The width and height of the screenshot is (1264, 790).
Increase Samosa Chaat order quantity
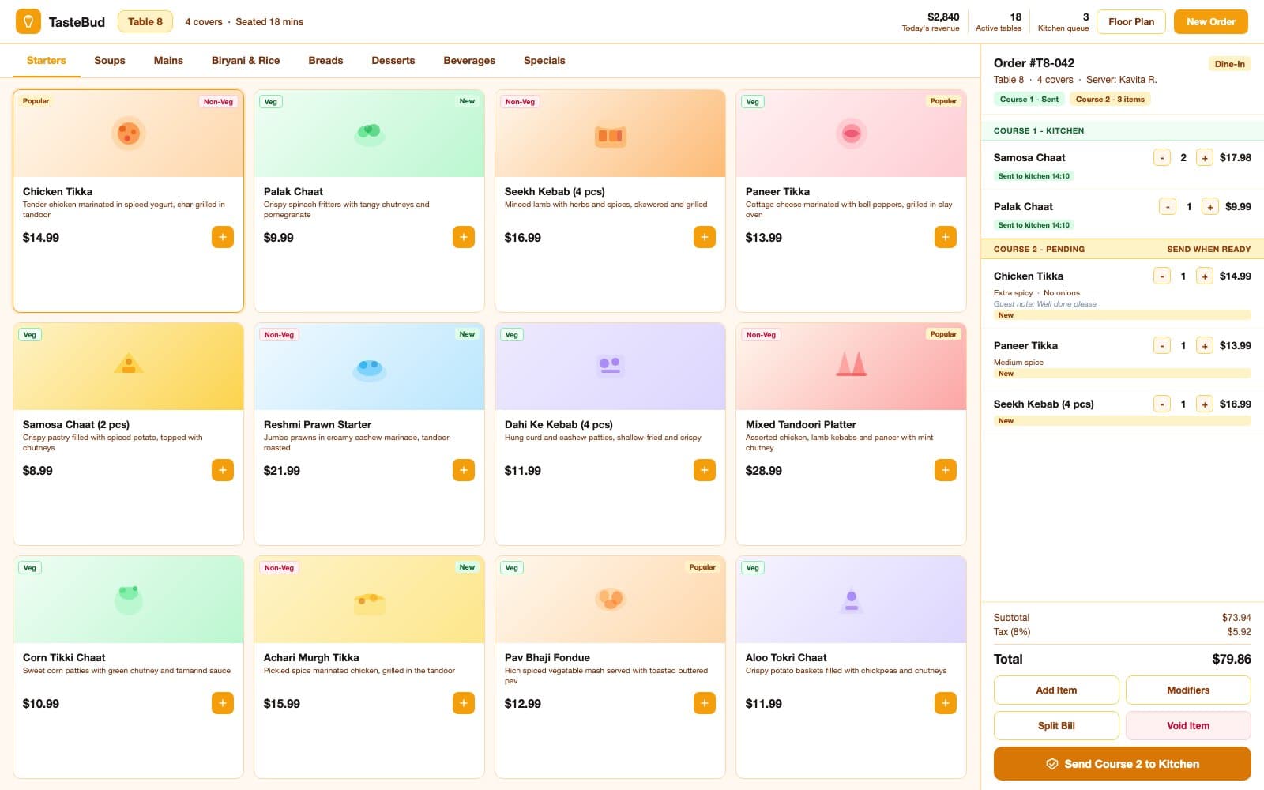(1204, 157)
